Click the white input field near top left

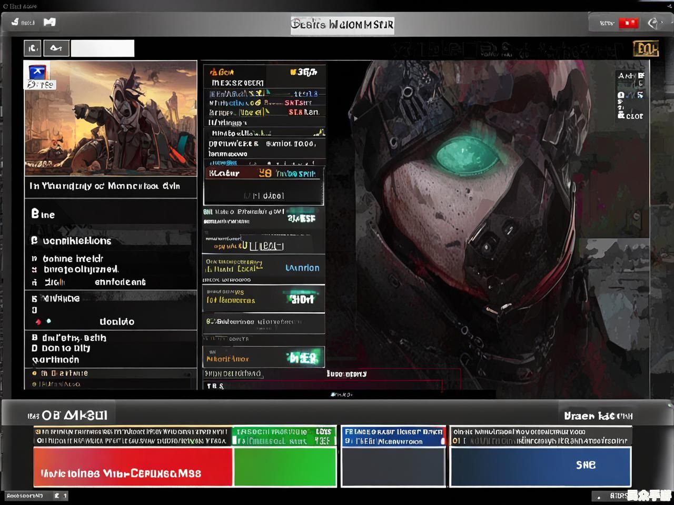click(x=103, y=48)
